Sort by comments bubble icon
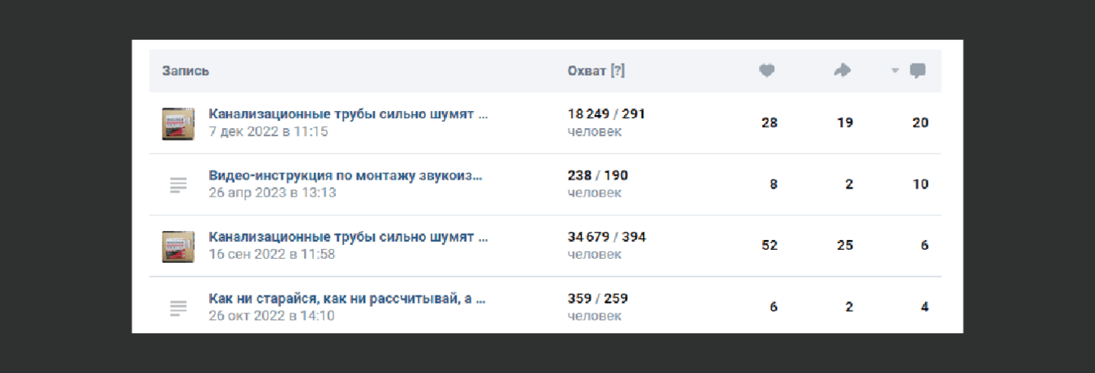 pyautogui.click(x=918, y=71)
